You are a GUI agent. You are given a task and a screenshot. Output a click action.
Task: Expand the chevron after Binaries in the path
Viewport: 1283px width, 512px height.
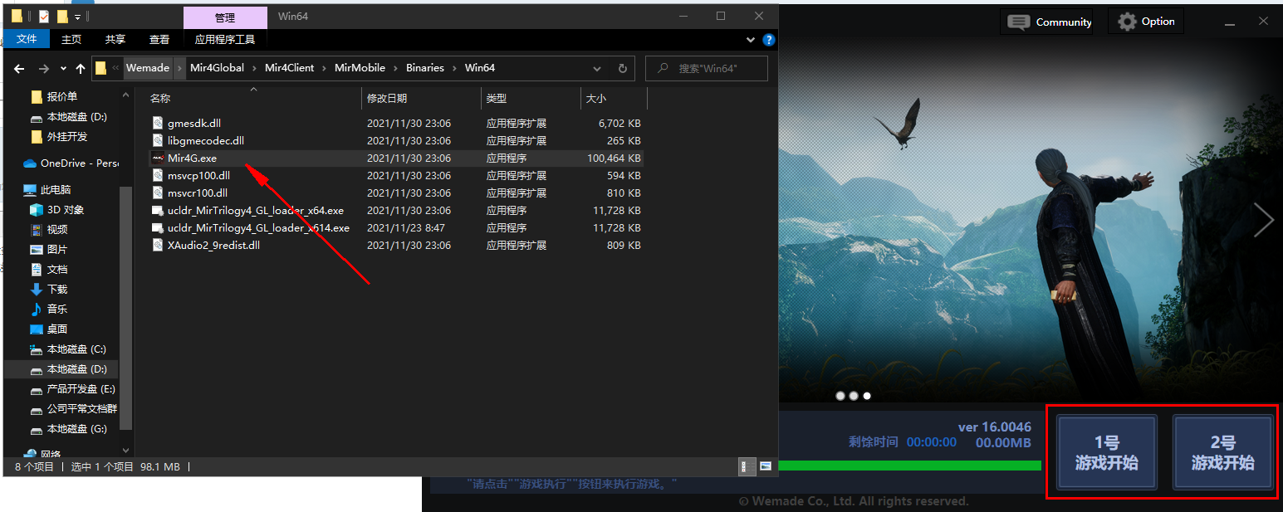pos(455,68)
